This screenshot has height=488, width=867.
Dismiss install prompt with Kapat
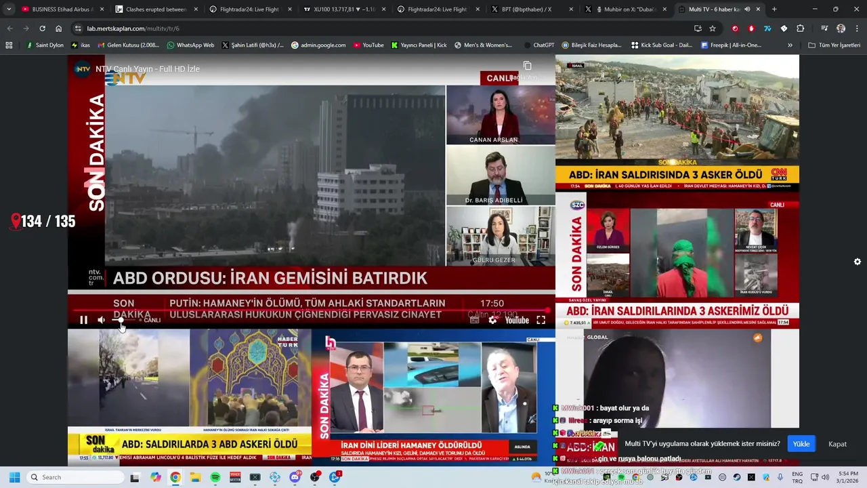[x=838, y=444]
